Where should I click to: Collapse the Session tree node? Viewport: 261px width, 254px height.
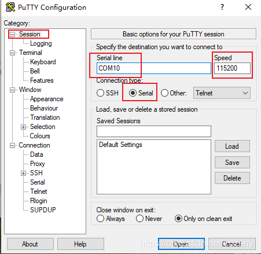[x=12, y=35]
